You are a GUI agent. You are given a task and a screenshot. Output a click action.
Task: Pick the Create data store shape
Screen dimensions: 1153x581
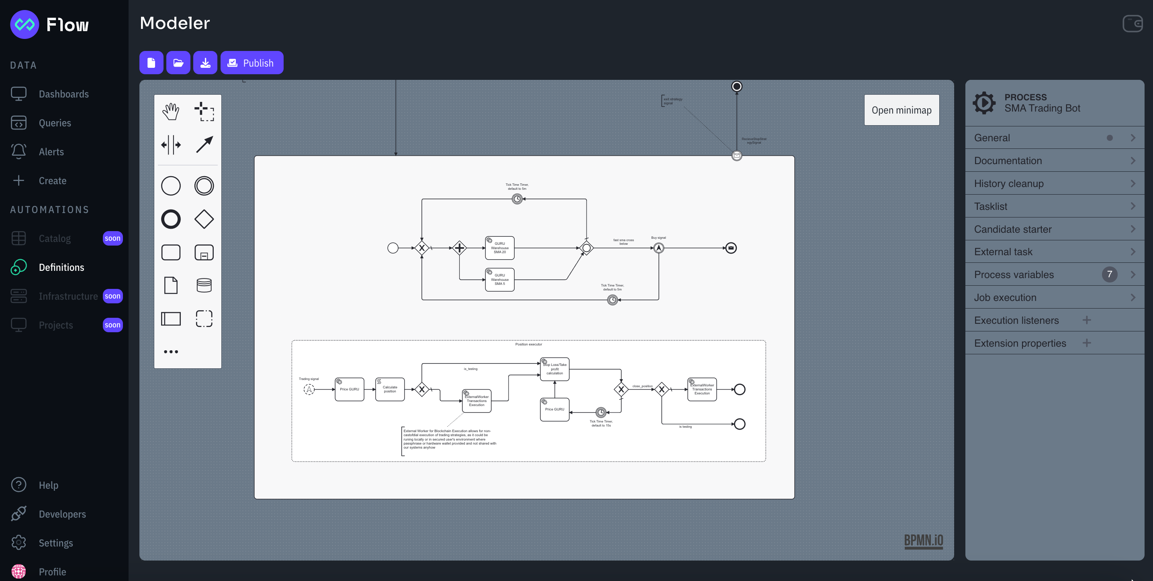[204, 285]
